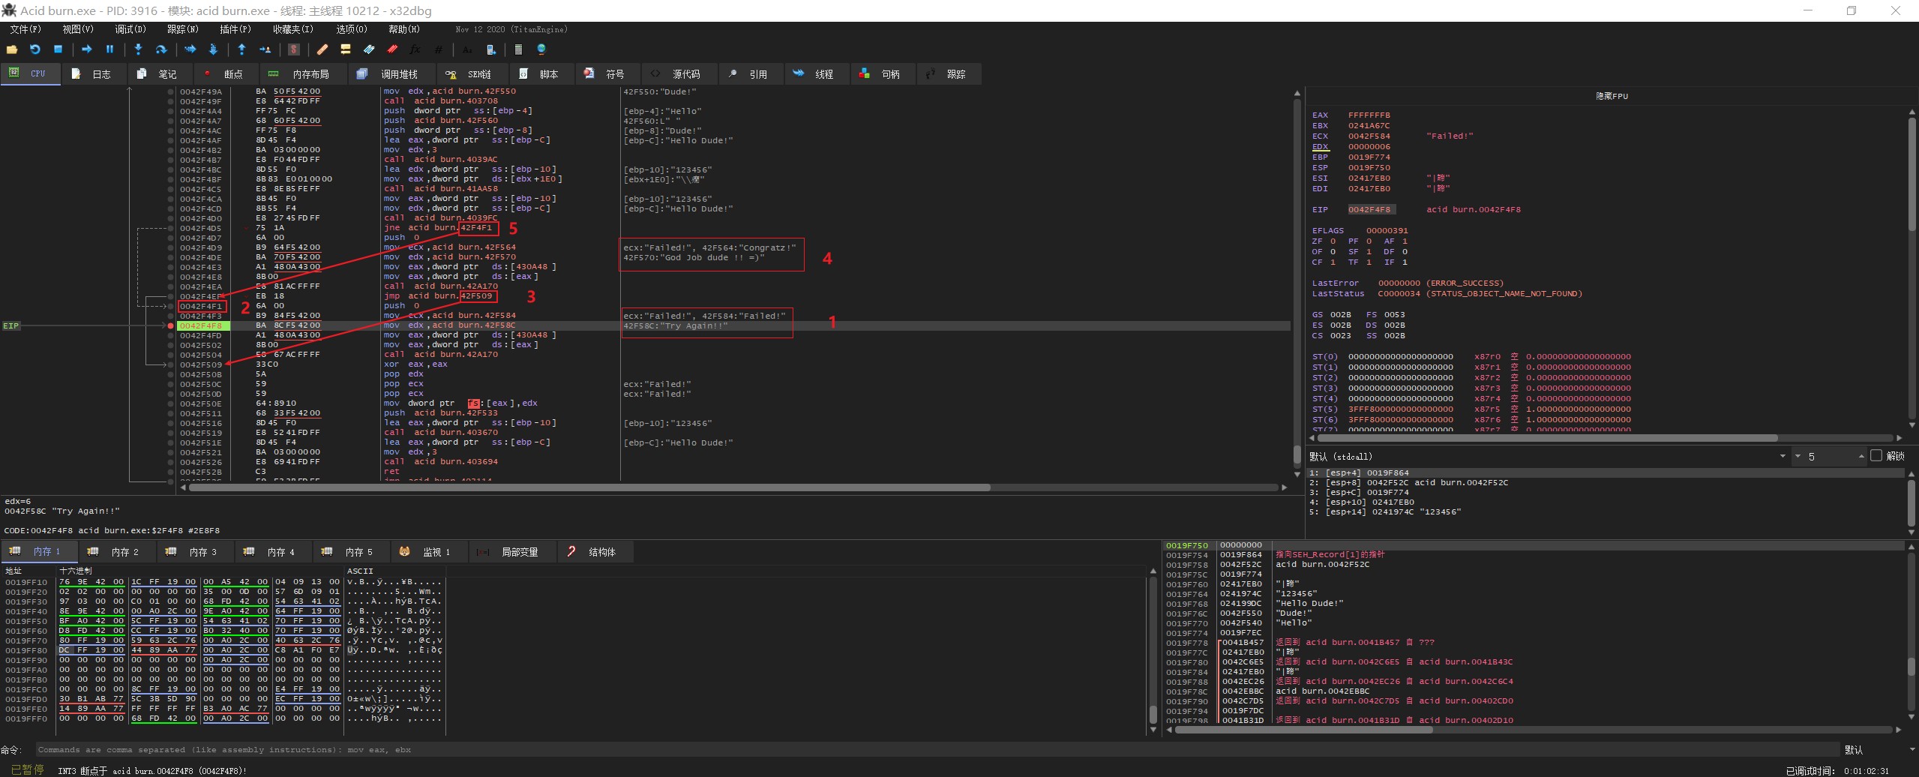
Task: Toggle breakpoint bullet at address 0042F4D5
Action: [x=171, y=228]
